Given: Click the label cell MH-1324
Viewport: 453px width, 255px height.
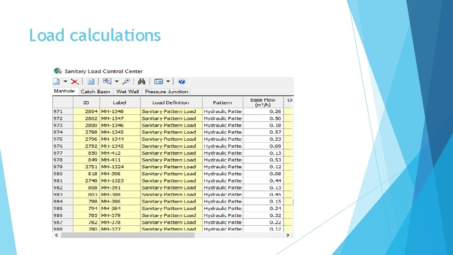Looking at the screenshot, I should click(x=120, y=167).
